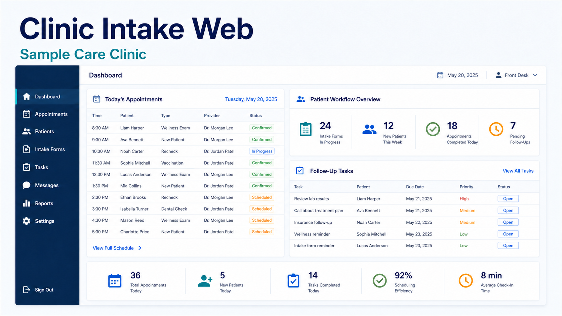This screenshot has height=316, width=562.
Task: Click the New Patients This Week people icon
Action: [369, 129]
